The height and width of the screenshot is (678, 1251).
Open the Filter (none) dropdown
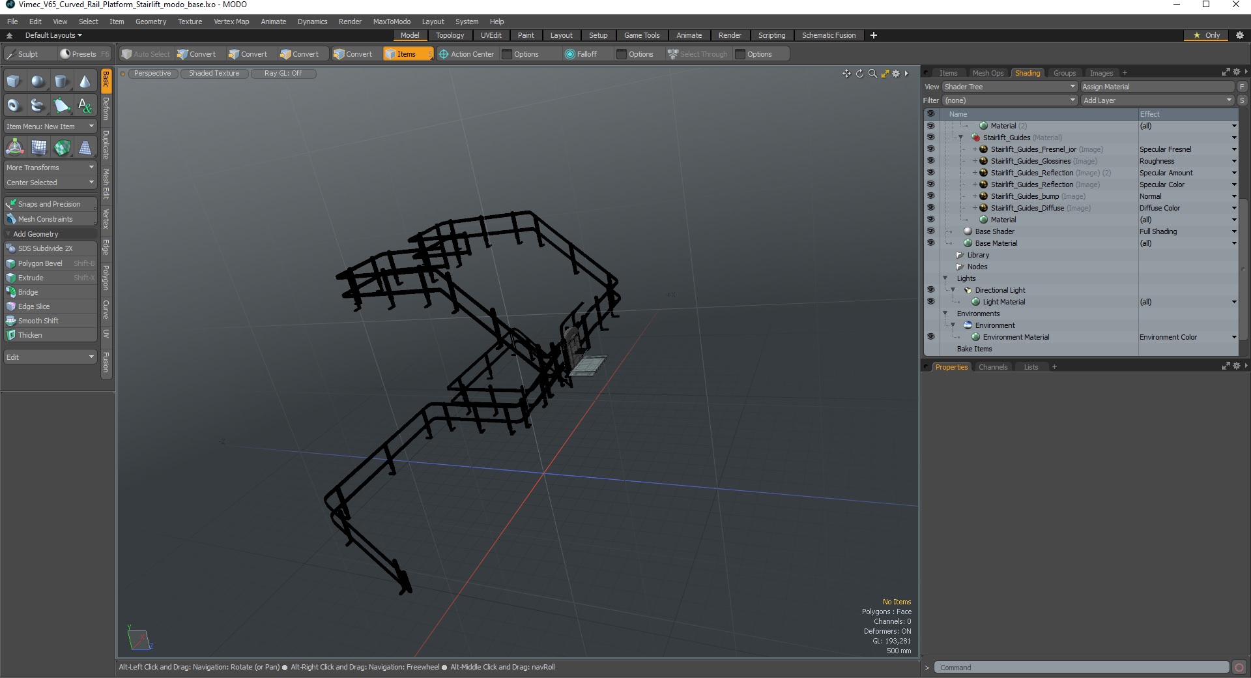click(x=1009, y=100)
